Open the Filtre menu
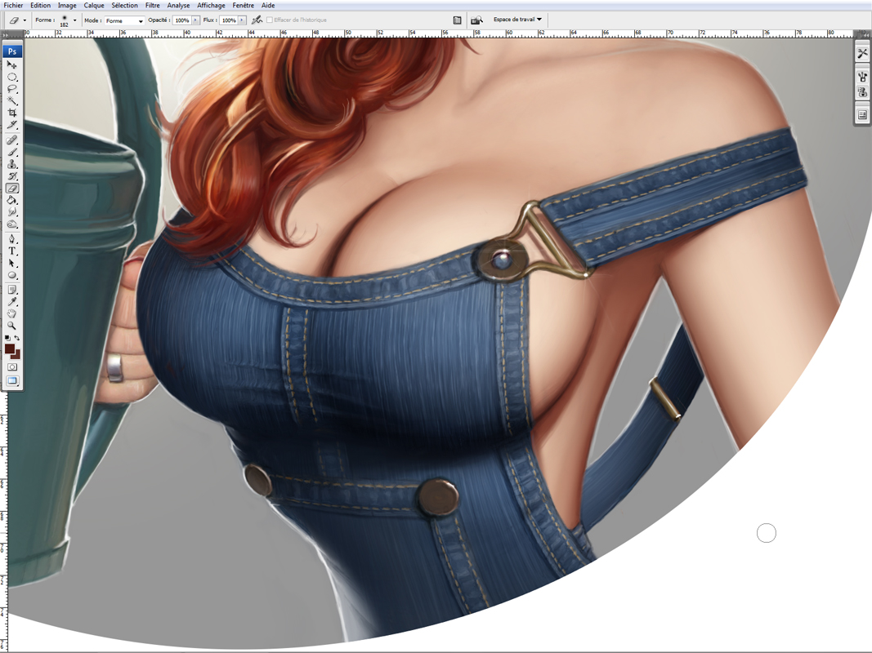Viewport: 872px width, 653px height. coord(152,5)
